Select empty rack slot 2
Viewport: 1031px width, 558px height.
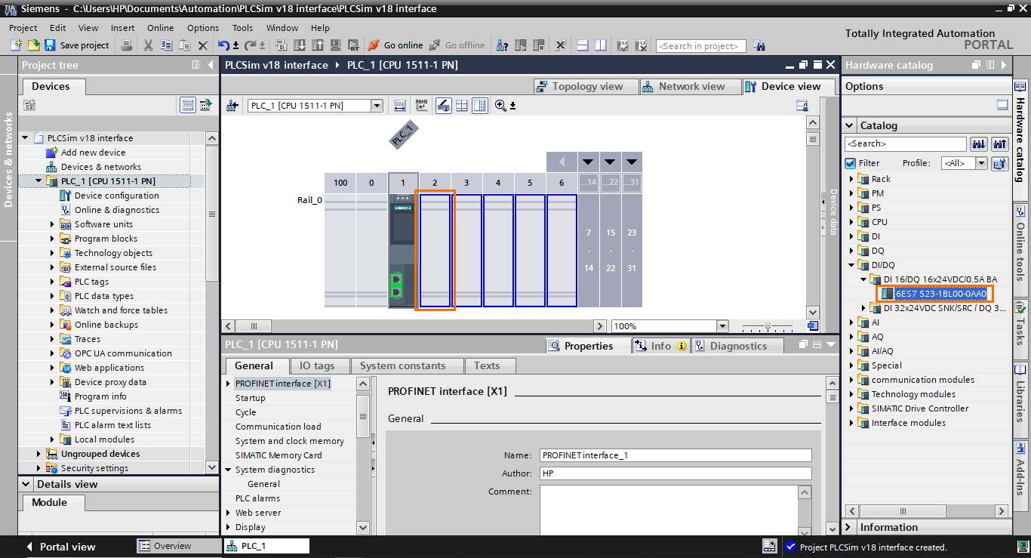[x=435, y=251]
